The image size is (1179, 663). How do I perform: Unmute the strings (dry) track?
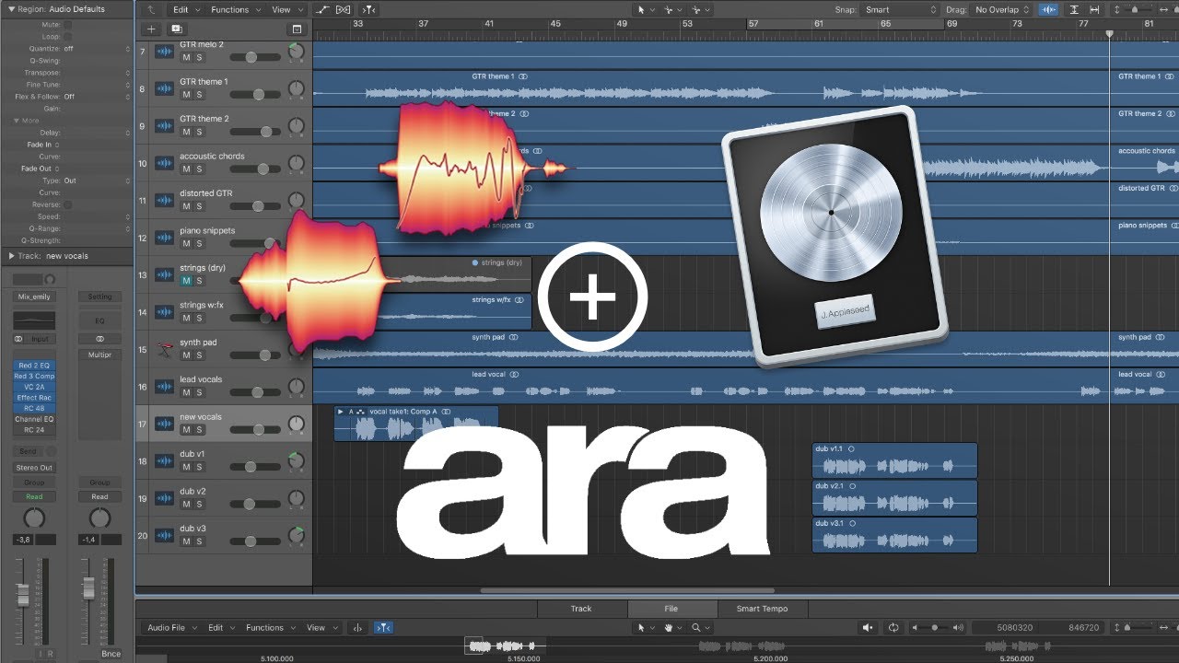click(x=186, y=281)
